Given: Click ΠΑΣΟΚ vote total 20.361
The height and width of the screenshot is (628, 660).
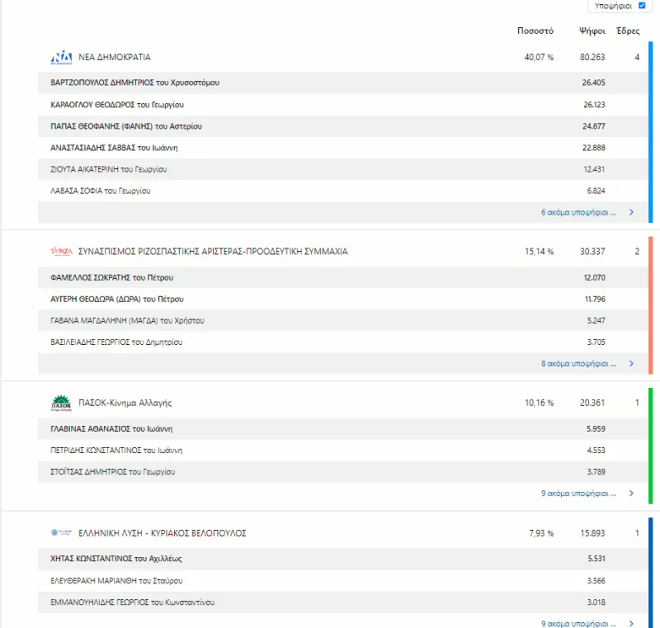Looking at the screenshot, I should coord(592,403).
